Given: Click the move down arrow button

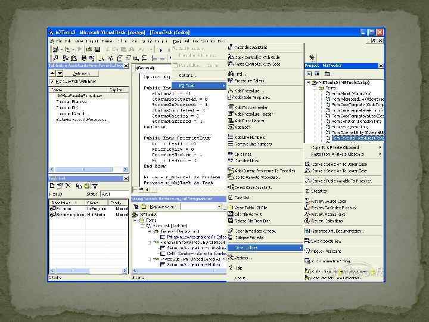Looking at the screenshot, I should [60, 73].
